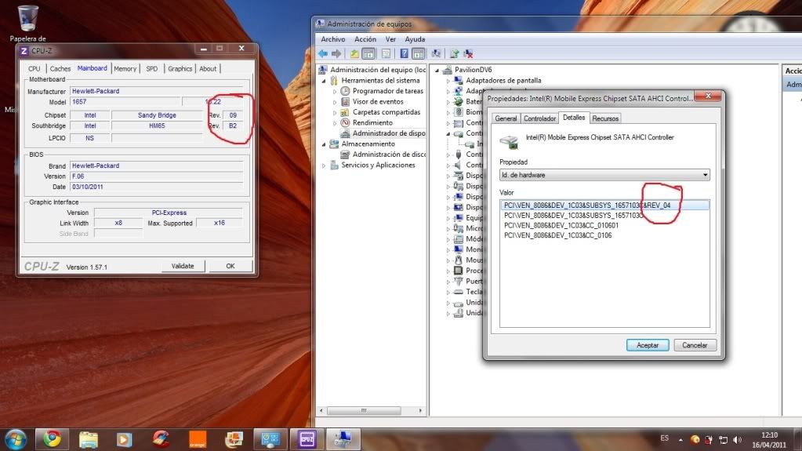Click the properties sheet toolbar icon
This screenshot has height=451, width=802.
386,54
